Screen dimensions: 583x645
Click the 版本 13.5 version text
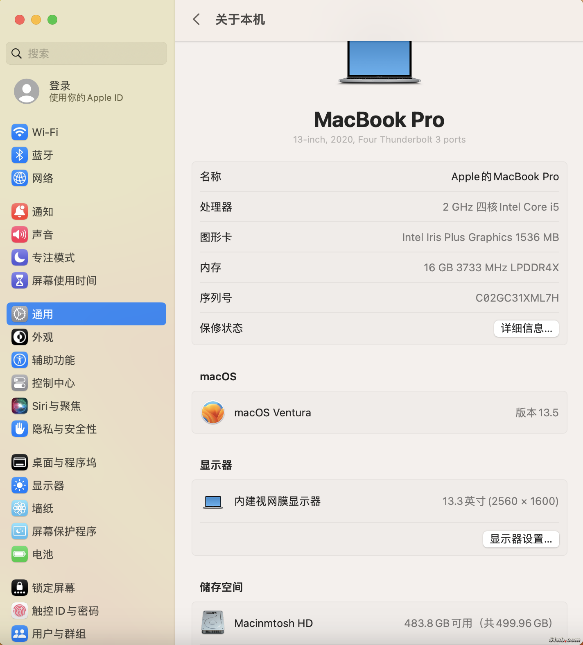point(537,413)
